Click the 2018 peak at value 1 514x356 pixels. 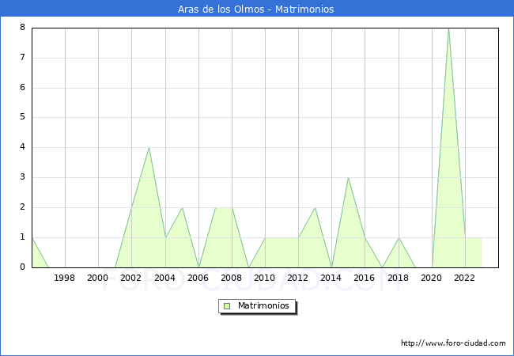click(399, 238)
